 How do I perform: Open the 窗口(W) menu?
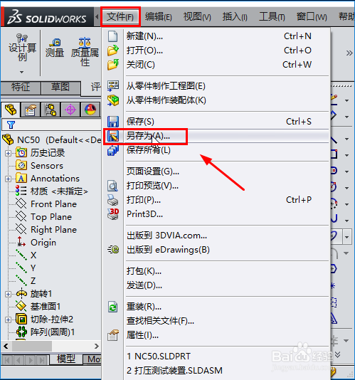tap(312, 16)
